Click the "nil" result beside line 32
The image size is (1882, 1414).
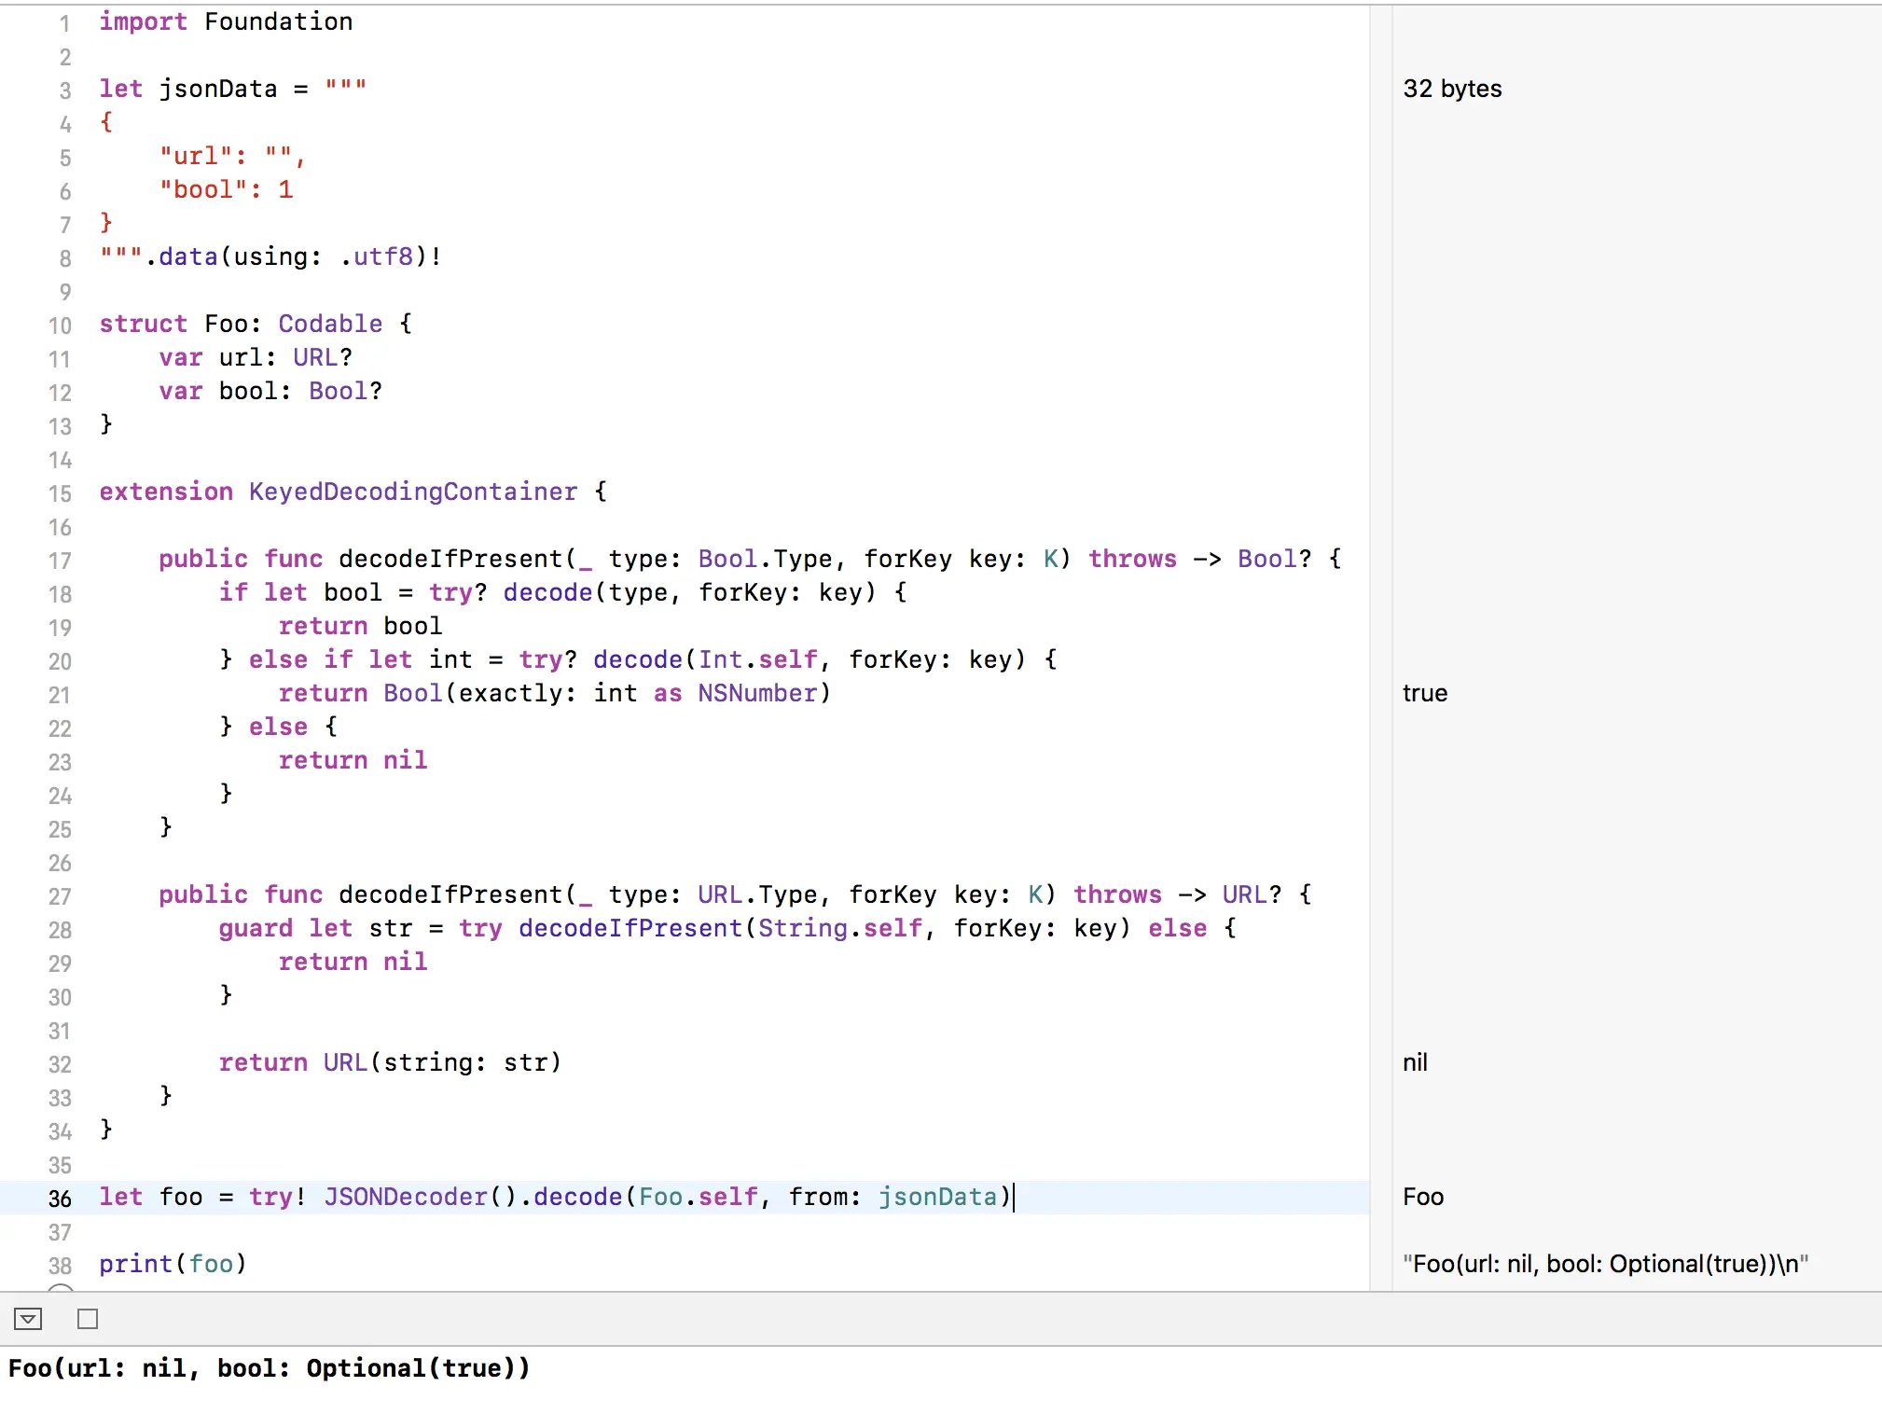[x=1415, y=1062]
